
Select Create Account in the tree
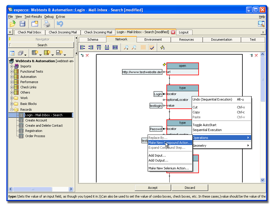36,120
